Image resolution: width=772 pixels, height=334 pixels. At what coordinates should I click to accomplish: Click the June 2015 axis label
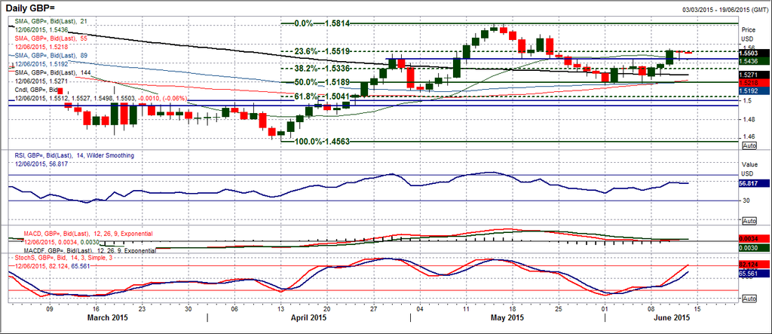tap(670, 317)
